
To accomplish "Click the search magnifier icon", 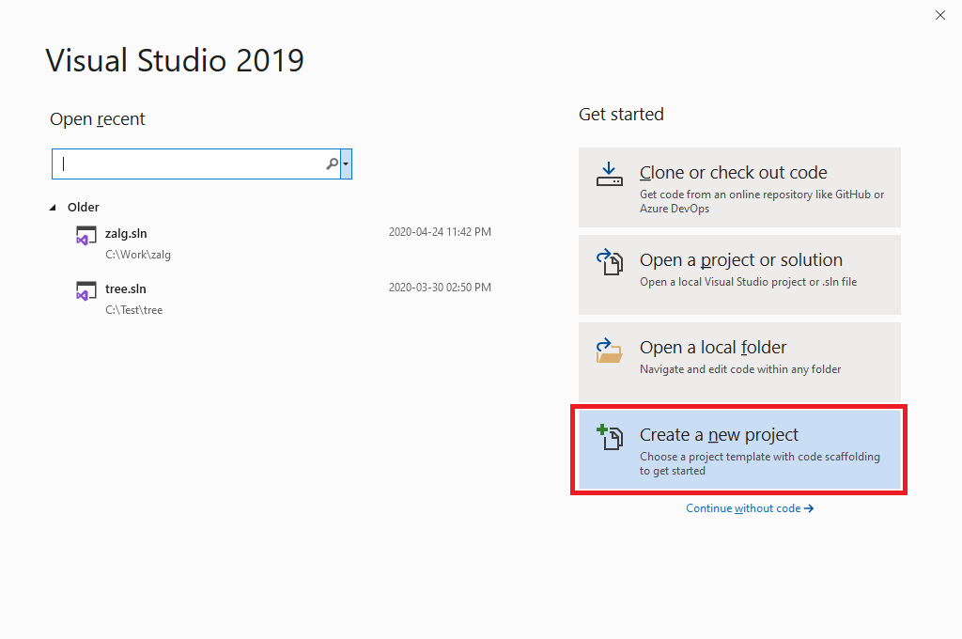I will (332, 164).
